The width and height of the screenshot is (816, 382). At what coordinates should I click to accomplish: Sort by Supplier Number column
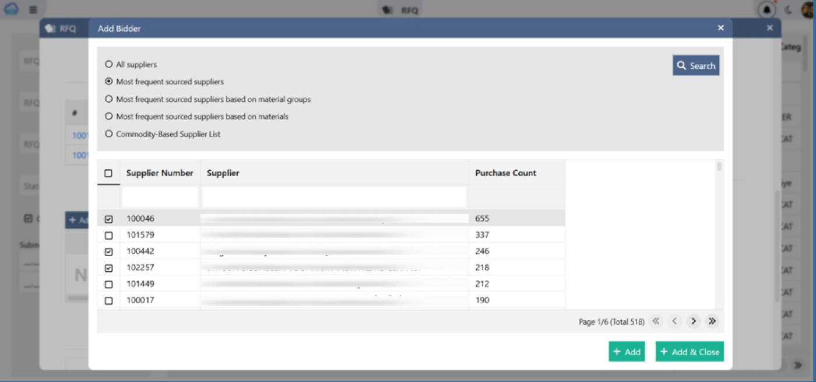(x=160, y=173)
